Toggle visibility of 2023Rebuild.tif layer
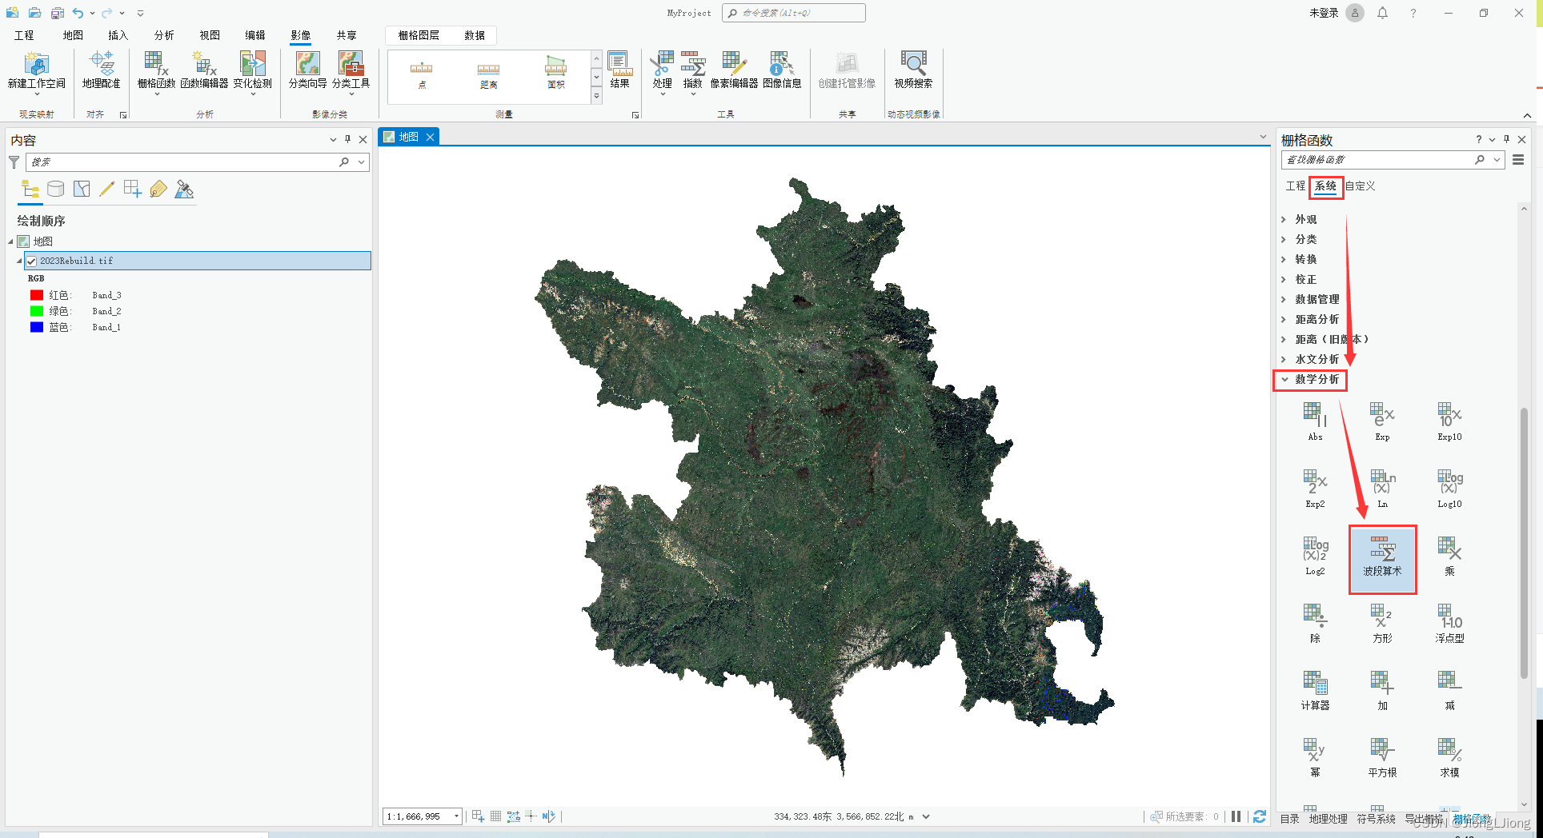 point(31,261)
